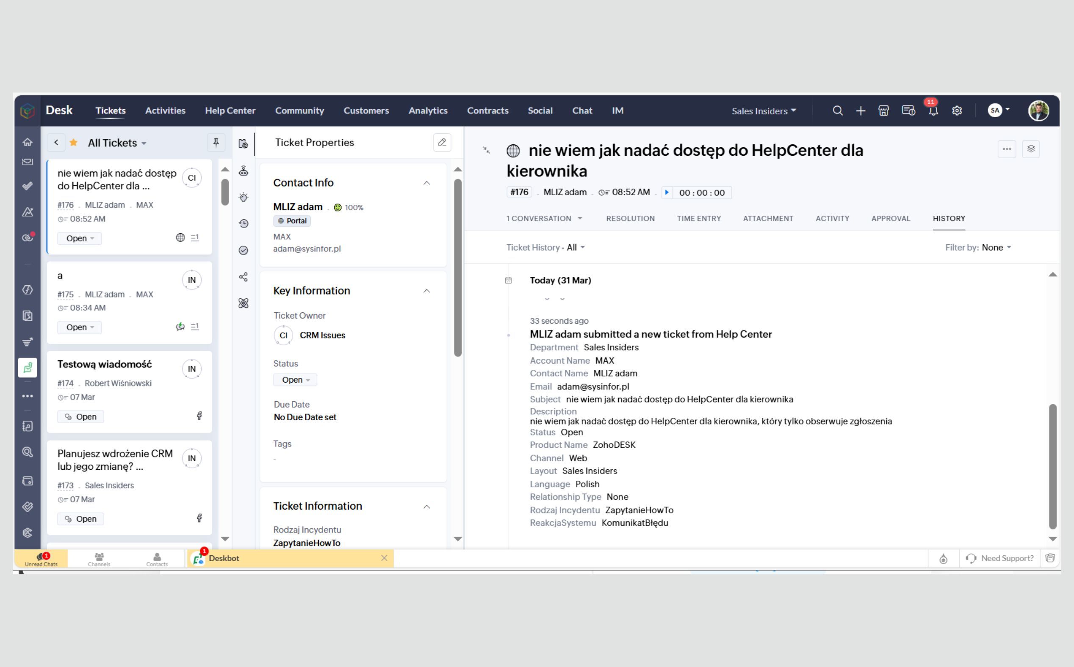Click contact name MLIZ adam in Contact Info
The width and height of the screenshot is (1074, 667).
298,207
